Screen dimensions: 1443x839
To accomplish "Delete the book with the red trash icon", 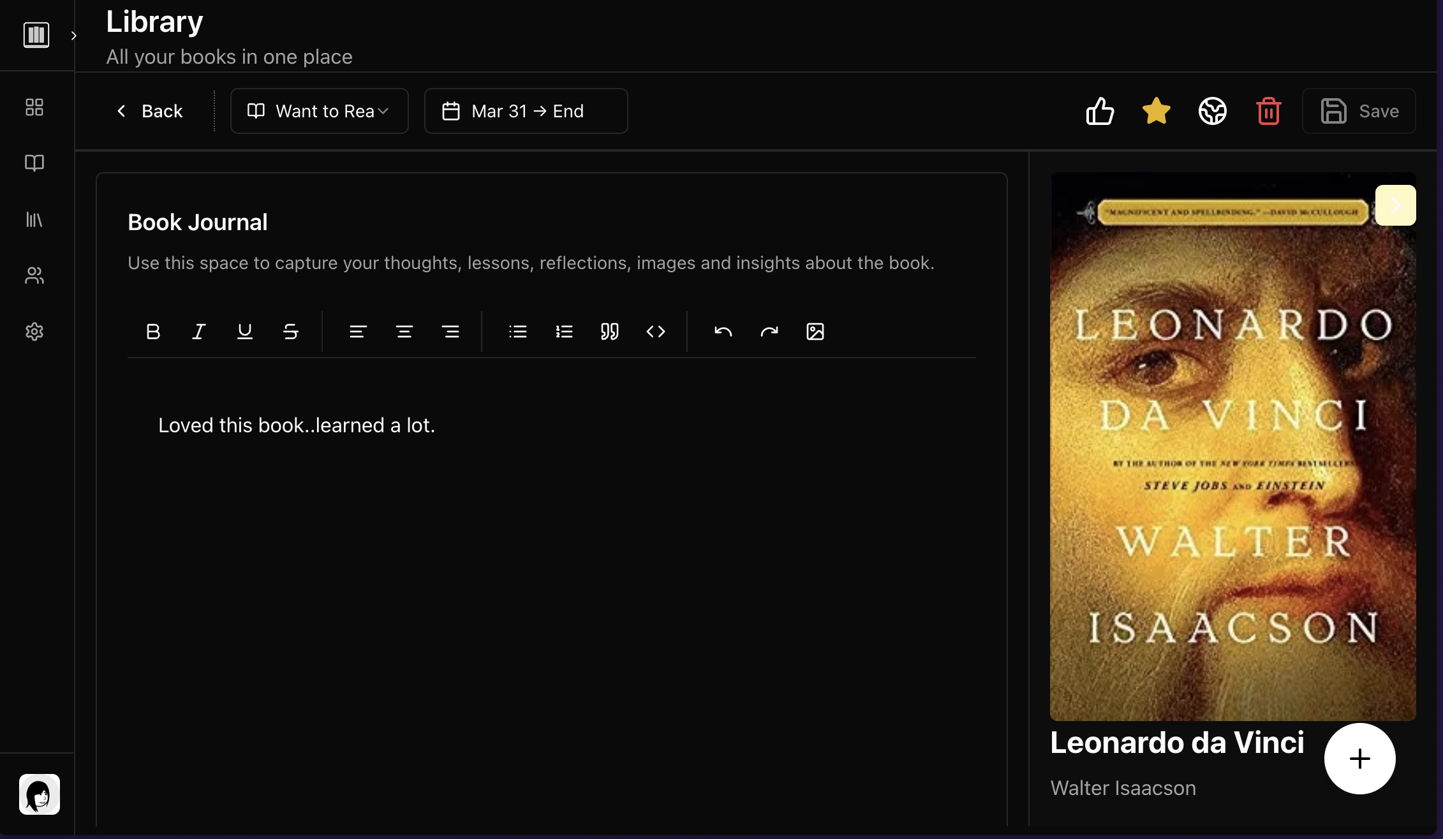I will pyautogui.click(x=1269, y=111).
